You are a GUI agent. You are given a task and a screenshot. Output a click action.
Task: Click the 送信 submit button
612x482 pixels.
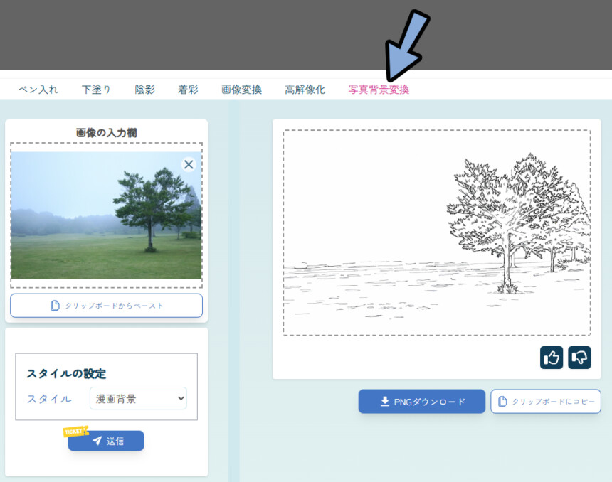[106, 441]
